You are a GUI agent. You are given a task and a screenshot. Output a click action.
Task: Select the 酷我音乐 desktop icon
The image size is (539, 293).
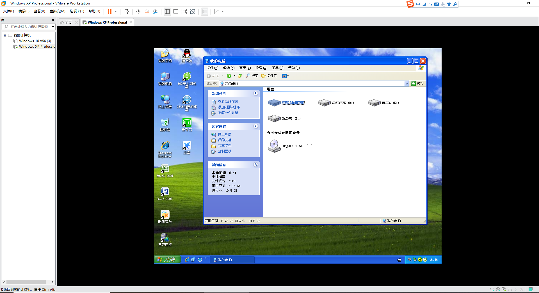165,217
